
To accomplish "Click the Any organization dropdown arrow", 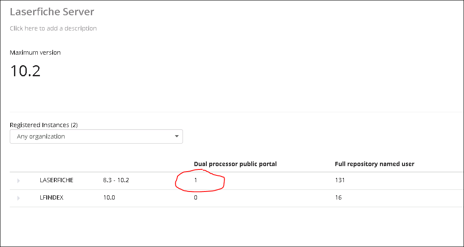I will click(177, 136).
